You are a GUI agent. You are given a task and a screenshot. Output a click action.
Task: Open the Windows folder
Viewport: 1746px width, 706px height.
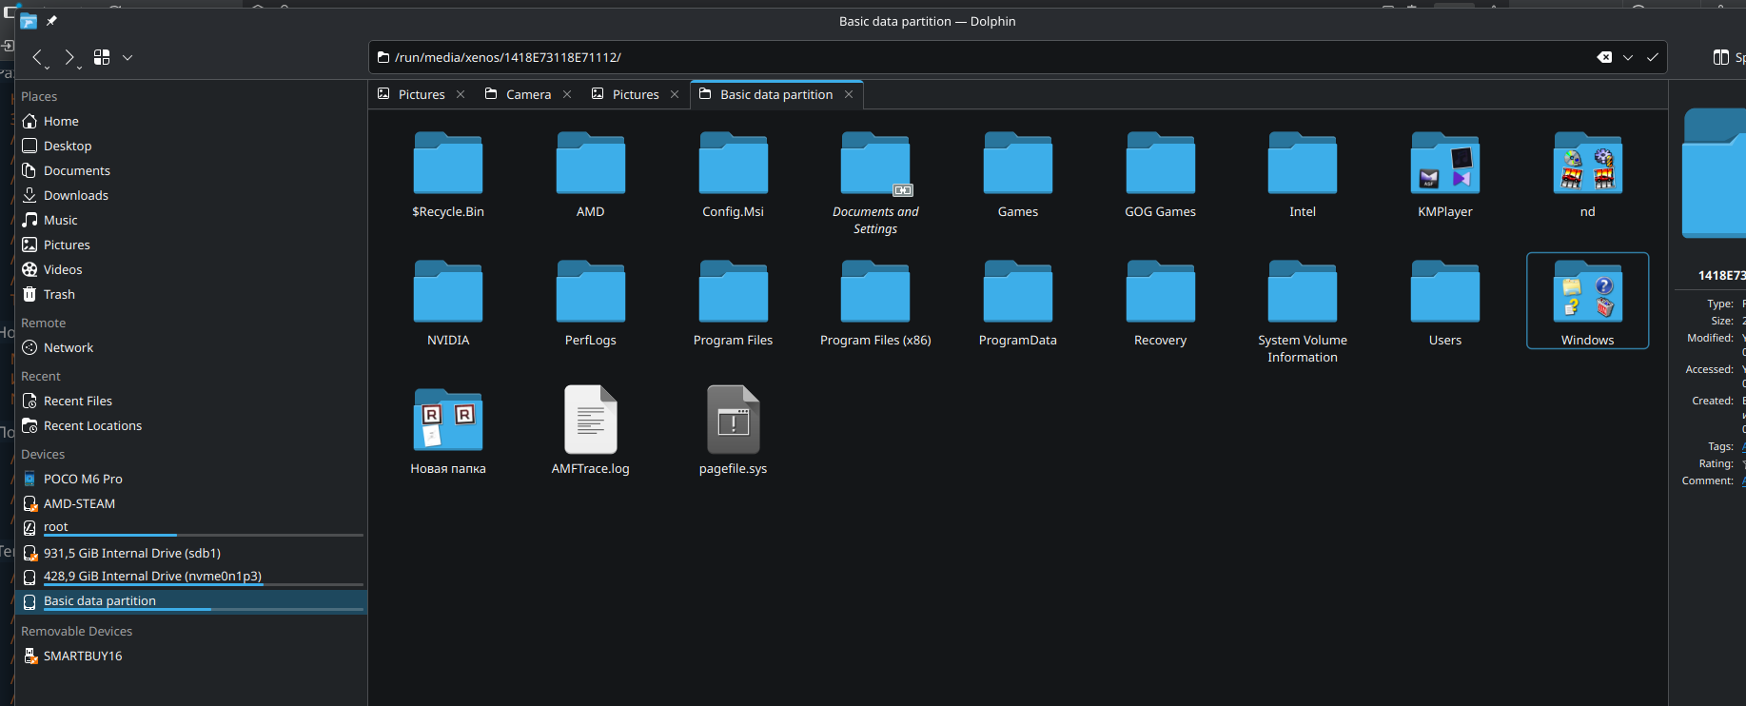(1587, 301)
